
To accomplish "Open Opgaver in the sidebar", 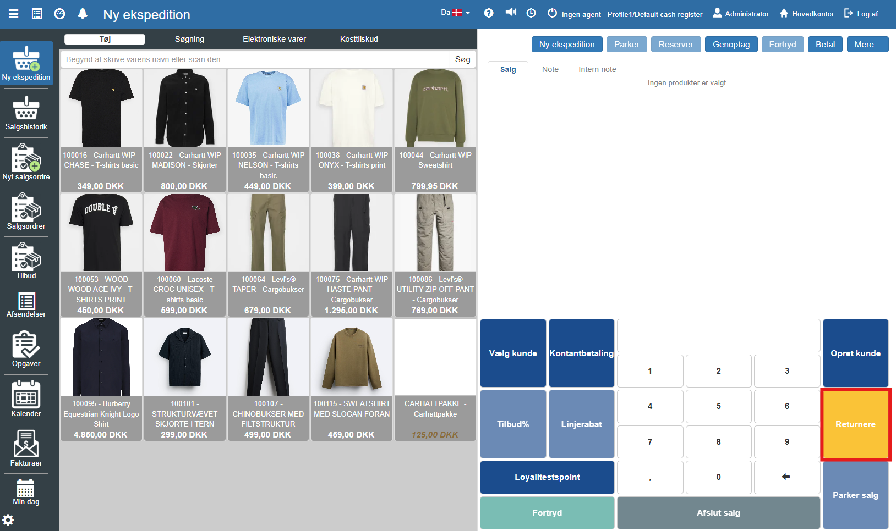I will [x=26, y=350].
